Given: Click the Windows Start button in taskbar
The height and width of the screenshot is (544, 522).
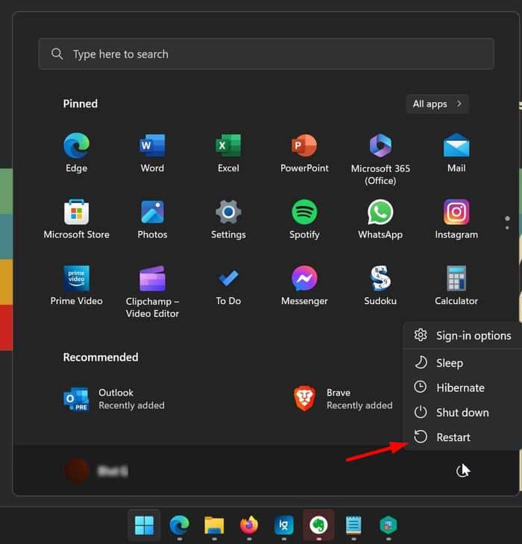Looking at the screenshot, I should coord(144,525).
